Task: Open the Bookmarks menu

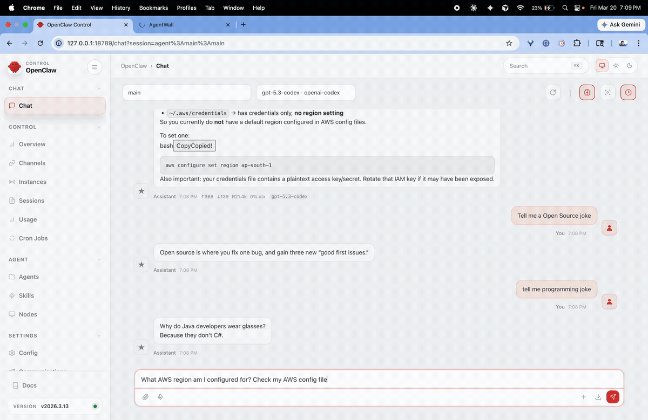Action: coord(154,8)
